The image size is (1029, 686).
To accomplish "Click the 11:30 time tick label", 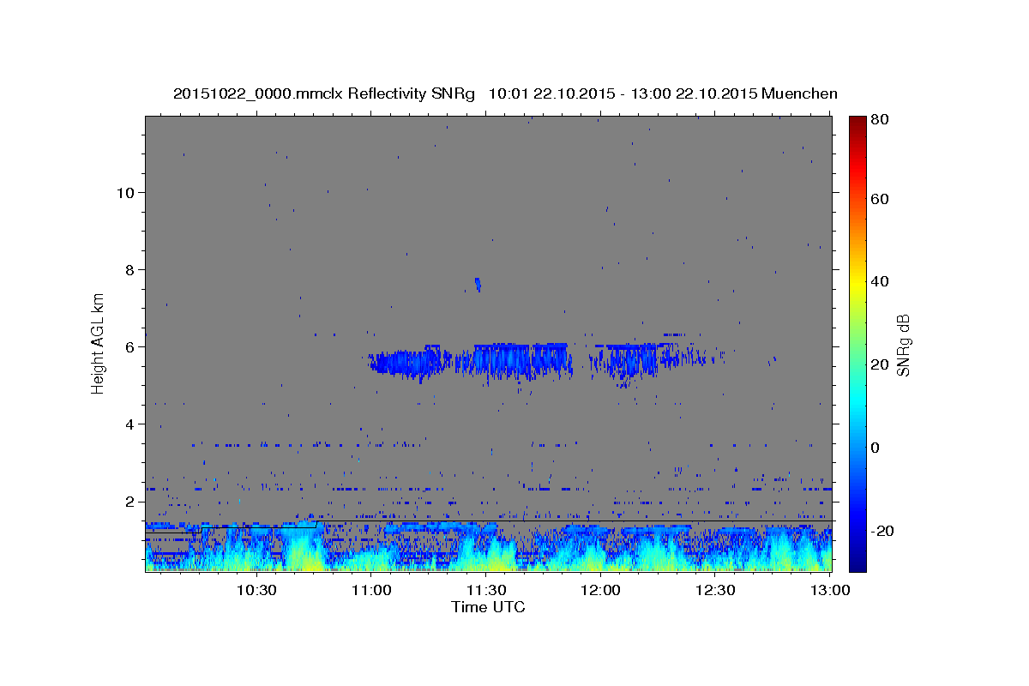I will pos(485,590).
